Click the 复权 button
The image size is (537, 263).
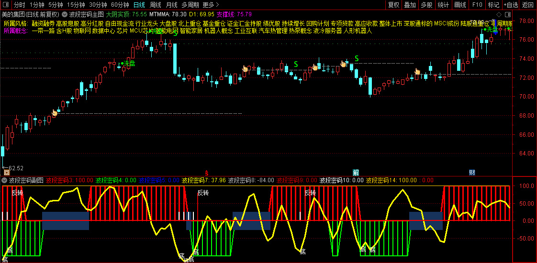(x=393, y=5)
